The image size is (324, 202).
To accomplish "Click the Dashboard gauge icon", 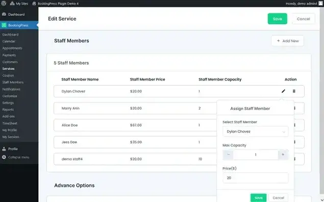I will [4, 14].
